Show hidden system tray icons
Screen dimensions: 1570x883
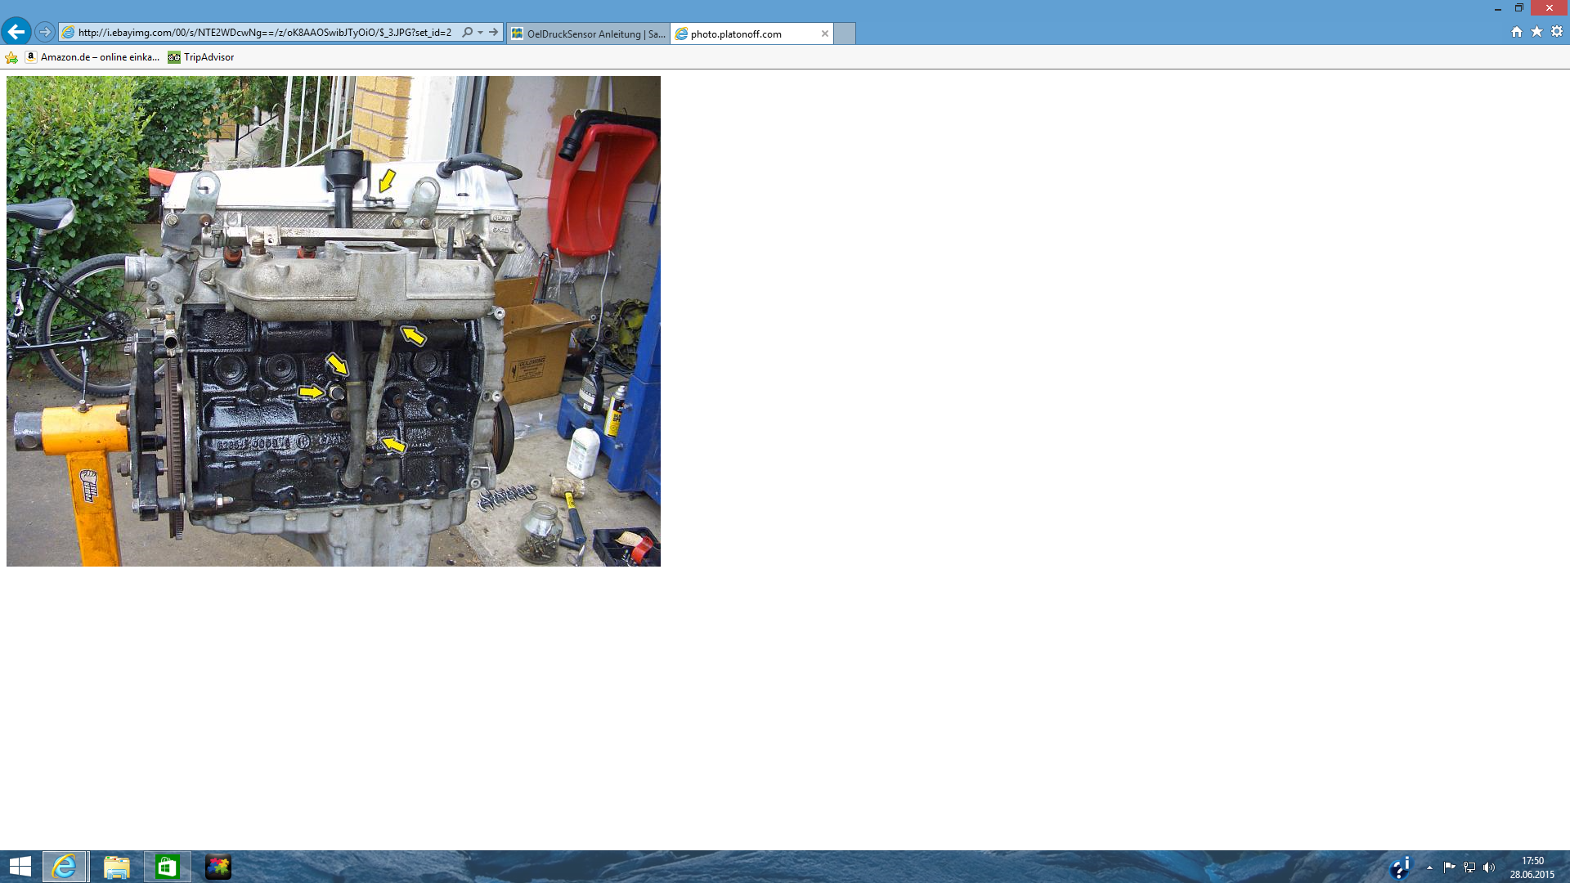[1429, 867]
